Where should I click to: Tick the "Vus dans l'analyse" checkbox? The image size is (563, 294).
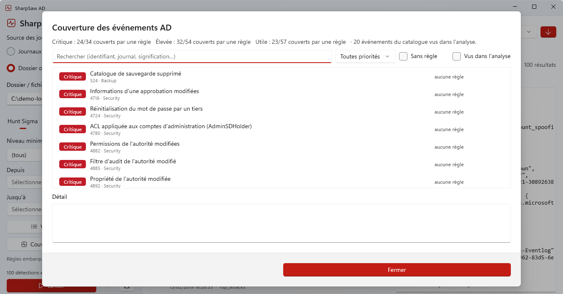(457, 56)
